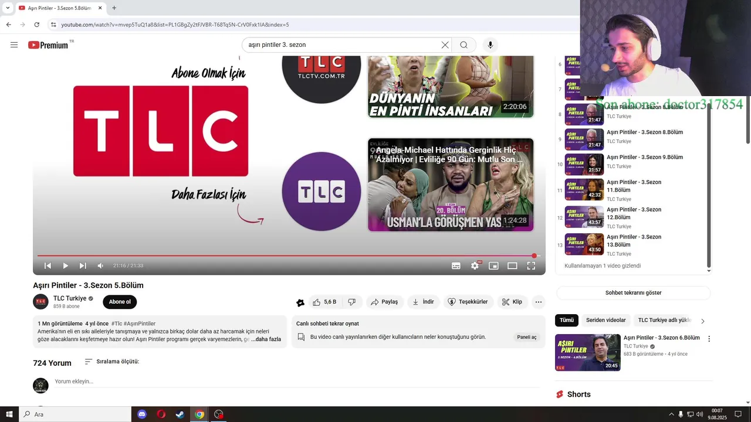Screen dimensions: 751x422
Task: Open the YouTube guide hamburger menu
Action: 14,45
